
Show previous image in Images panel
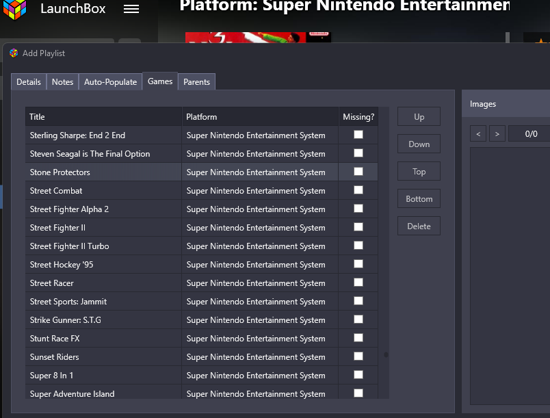[478, 133]
